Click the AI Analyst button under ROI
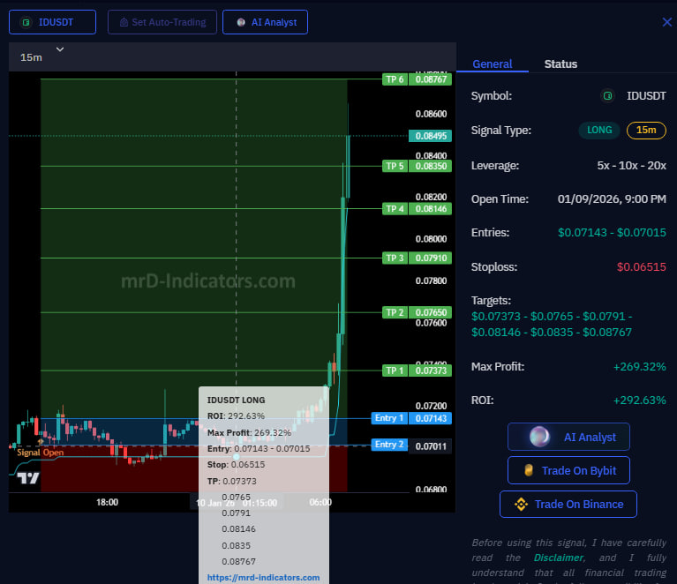The height and width of the screenshot is (584, 677). pos(568,437)
